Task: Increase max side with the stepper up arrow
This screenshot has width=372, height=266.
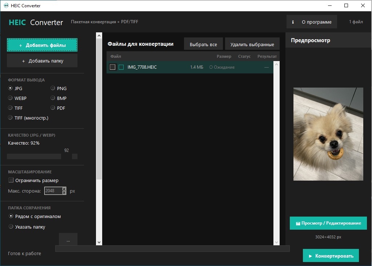Action: point(64,189)
